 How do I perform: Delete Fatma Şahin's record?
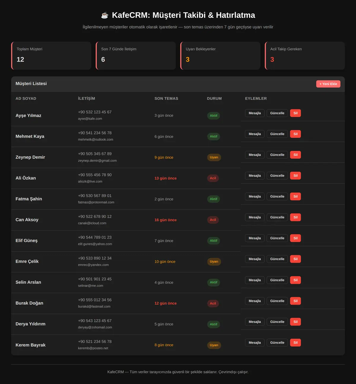[x=295, y=196]
